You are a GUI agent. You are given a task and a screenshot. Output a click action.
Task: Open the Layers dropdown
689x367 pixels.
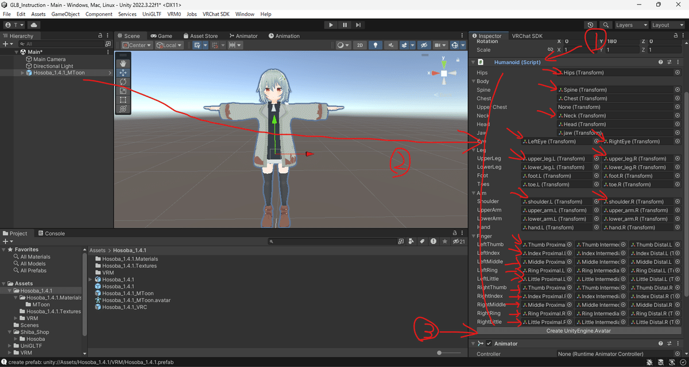tap(631, 25)
